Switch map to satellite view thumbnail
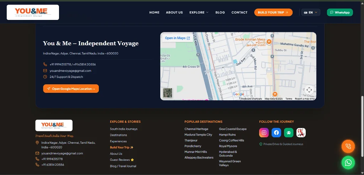 click(167, 93)
